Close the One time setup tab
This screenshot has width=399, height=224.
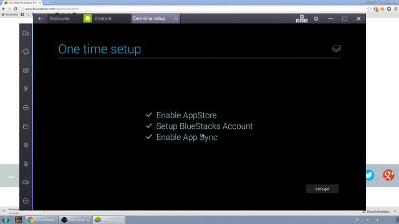pos(176,19)
